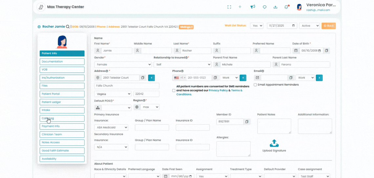Open the VOB section

pos(62,70)
